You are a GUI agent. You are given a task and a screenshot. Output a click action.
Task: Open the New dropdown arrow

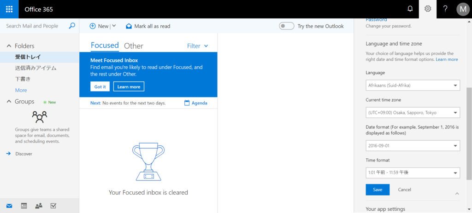114,26
